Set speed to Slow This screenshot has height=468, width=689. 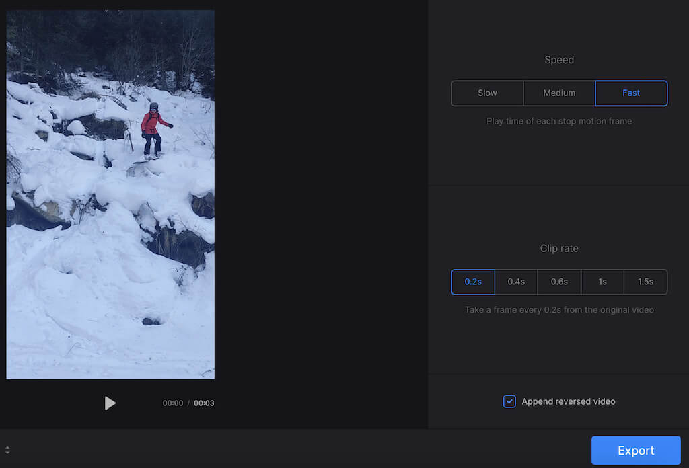[x=487, y=93]
